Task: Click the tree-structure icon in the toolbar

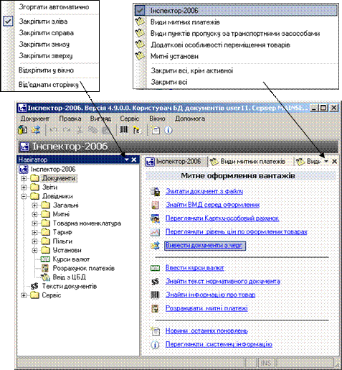Action: pyautogui.click(x=137, y=130)
